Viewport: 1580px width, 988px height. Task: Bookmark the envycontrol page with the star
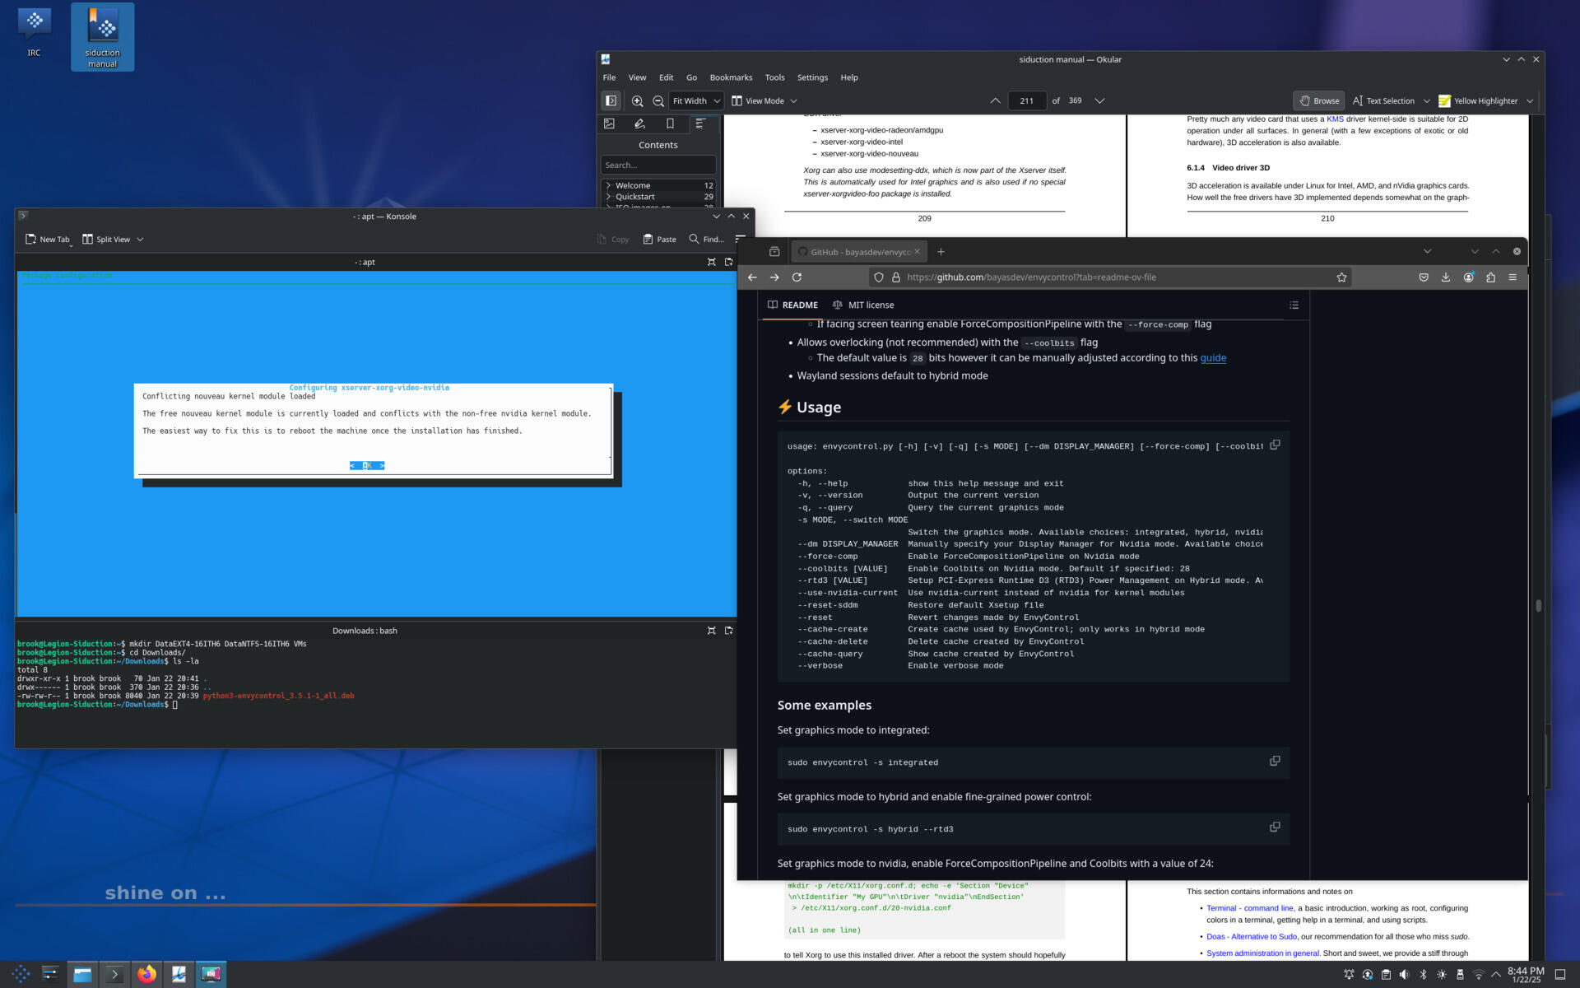tap(1342, 277)
